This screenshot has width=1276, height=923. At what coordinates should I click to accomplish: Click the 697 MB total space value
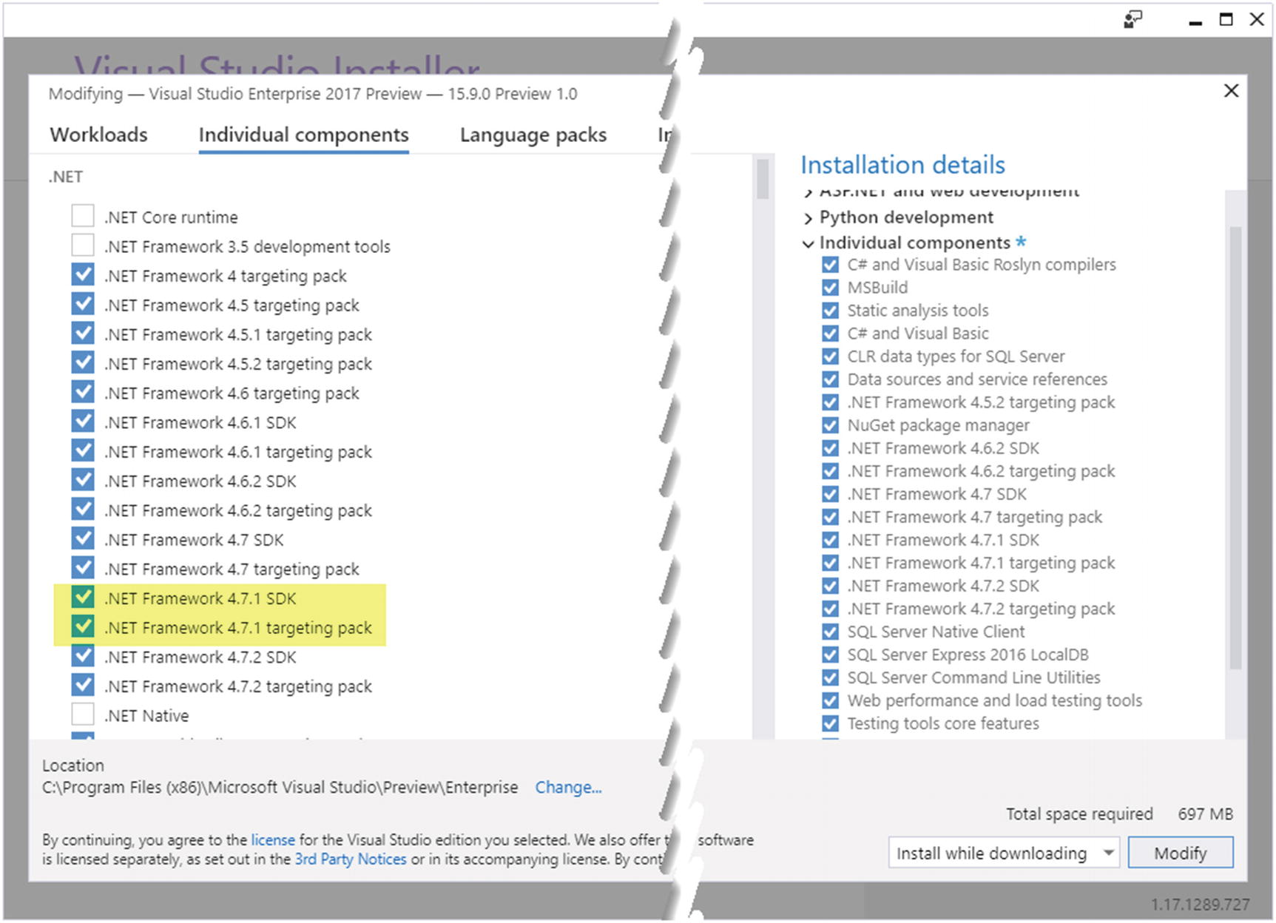click(1205, 814)
